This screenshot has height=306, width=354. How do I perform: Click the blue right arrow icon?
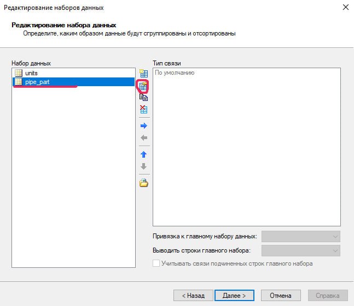144,125
